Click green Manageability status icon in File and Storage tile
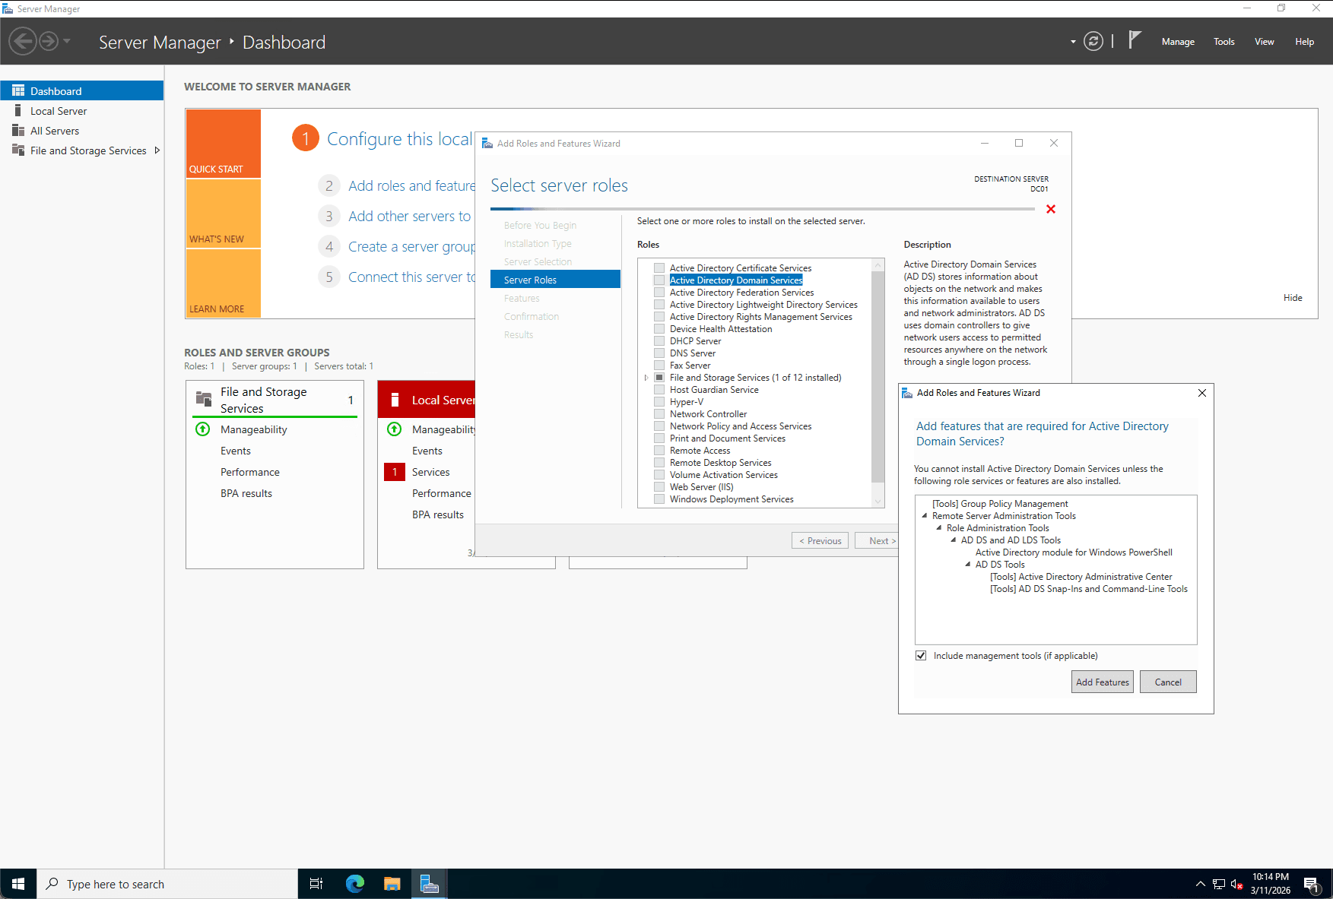Screen dimensions: 1333x899 [203, 429]
